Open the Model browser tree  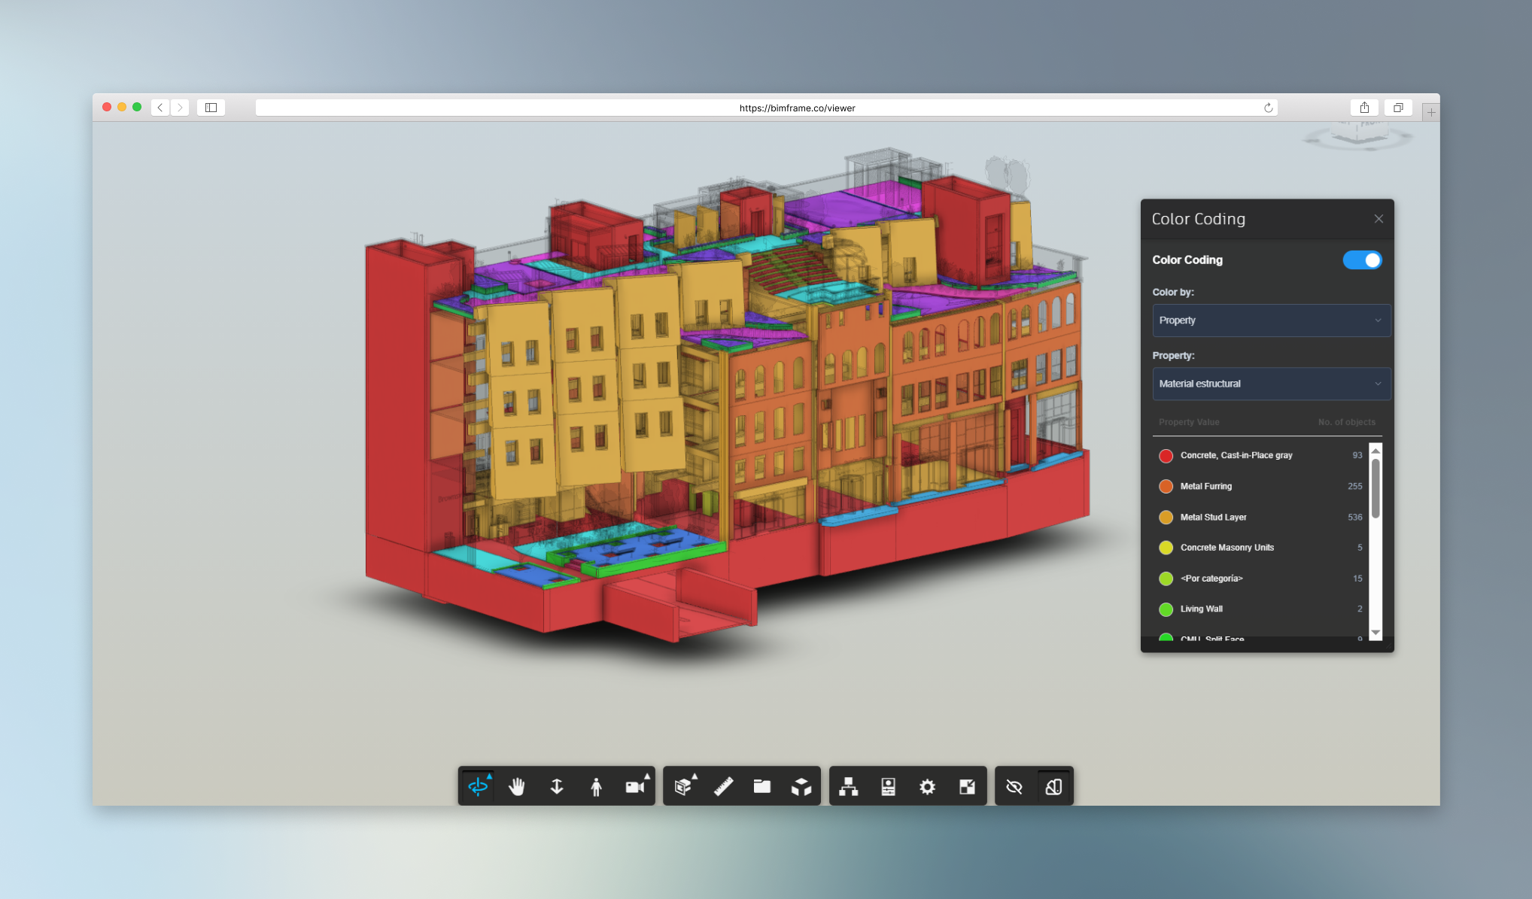[849, 786]
